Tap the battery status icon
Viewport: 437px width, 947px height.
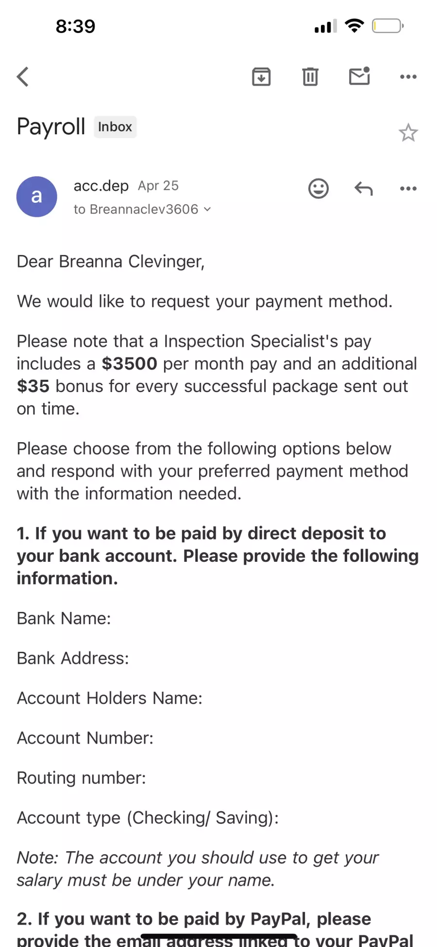pyautogui.click(x=388, y=26)
